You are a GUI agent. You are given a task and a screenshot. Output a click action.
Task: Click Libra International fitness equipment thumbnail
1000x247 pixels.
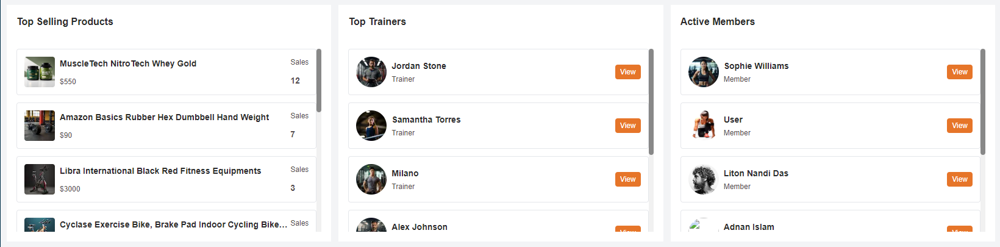40,179
